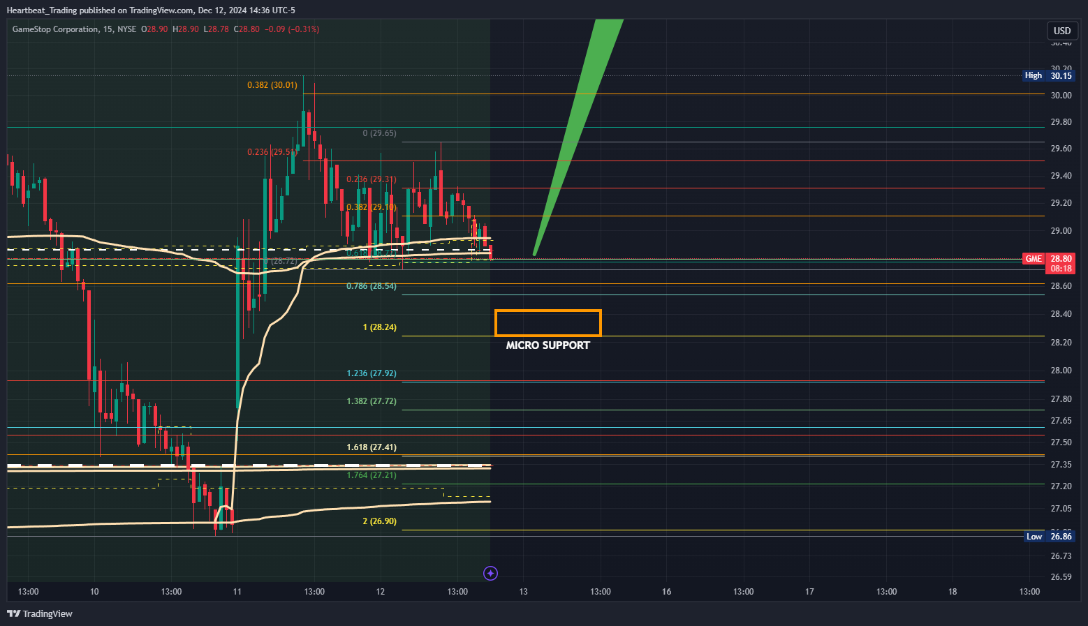Open the USD currency selector
1088x626 pixels.
point(1062,31)
